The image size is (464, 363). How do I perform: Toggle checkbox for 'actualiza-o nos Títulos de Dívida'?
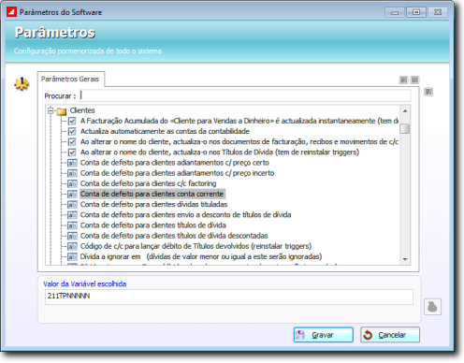click(72, 152)
